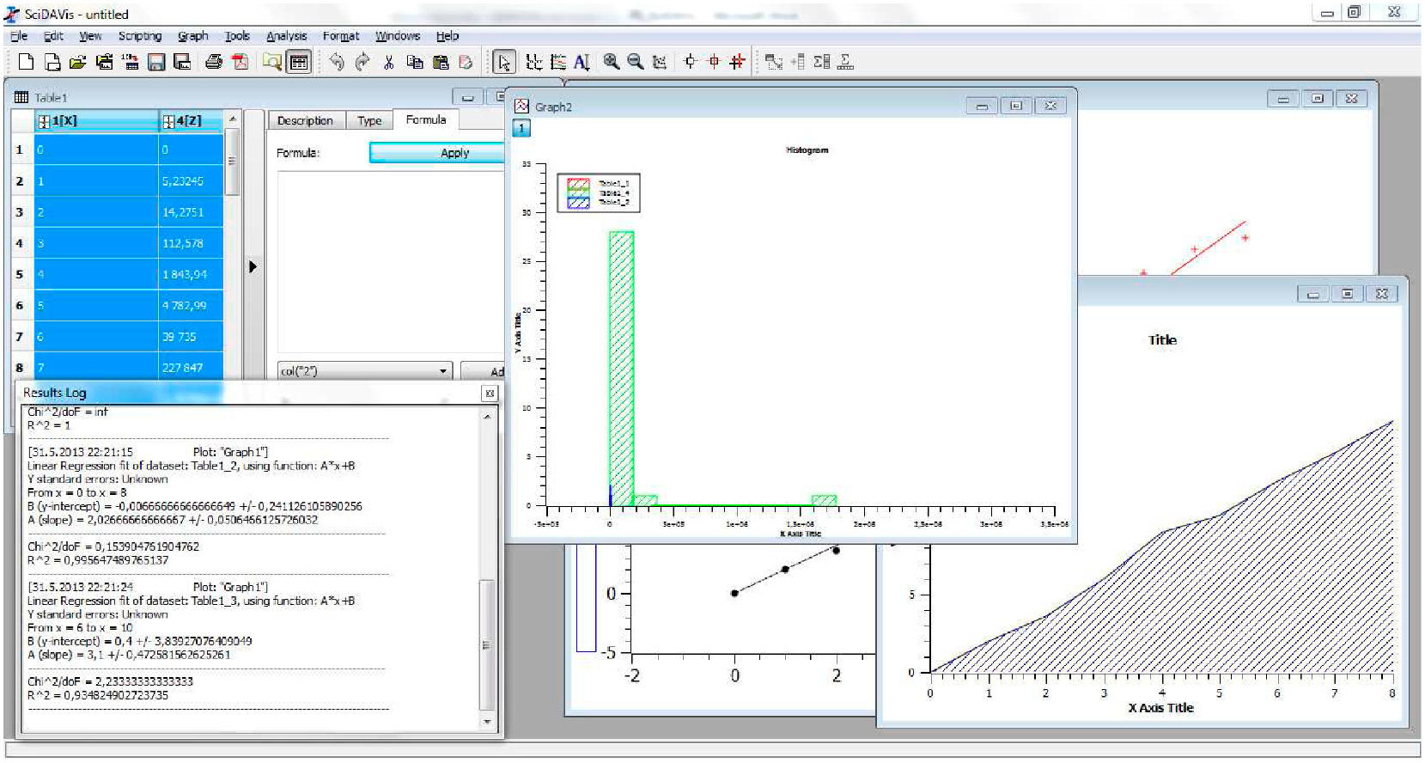Screen dimensions: 1425x763
Task: Click the Results Log scrollbar up arrow
Action: [x=487, y=417]
